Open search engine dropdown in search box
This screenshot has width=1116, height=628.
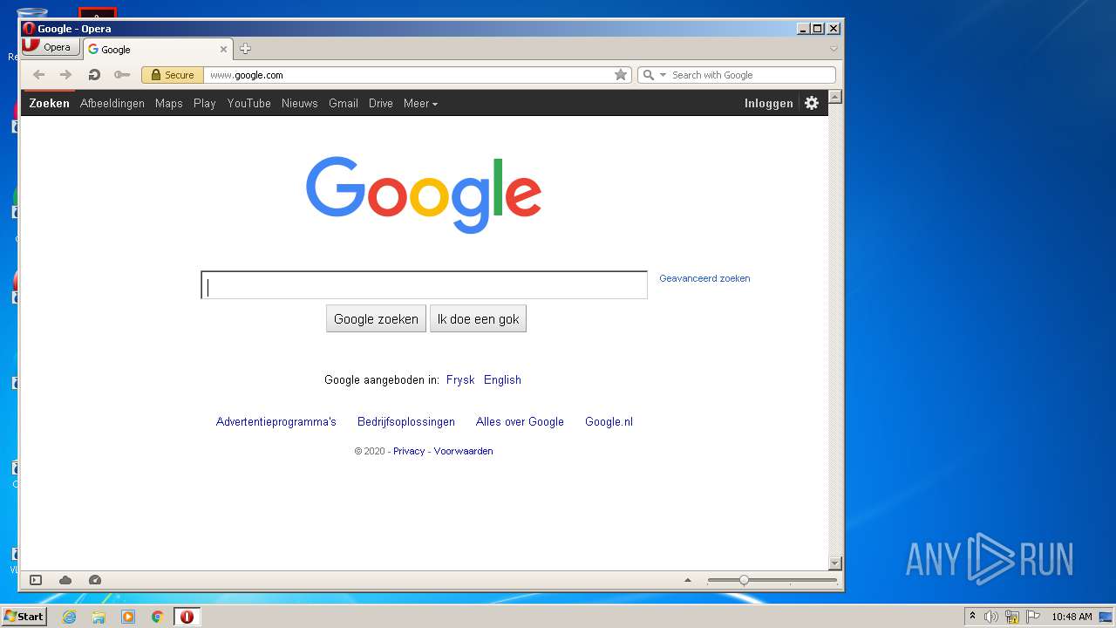pos(663,75)
